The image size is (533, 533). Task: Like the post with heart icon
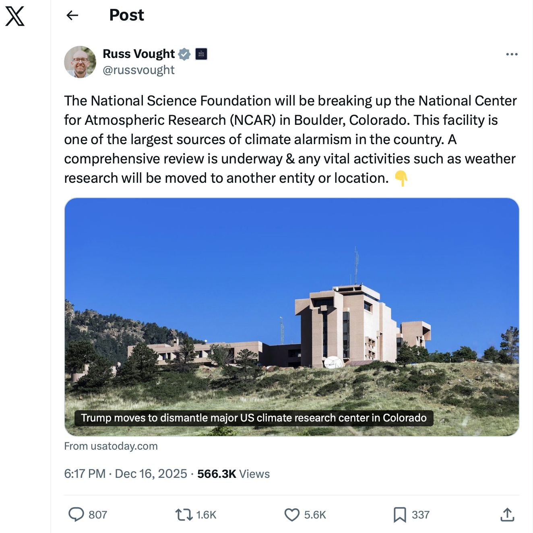[292, 514]
